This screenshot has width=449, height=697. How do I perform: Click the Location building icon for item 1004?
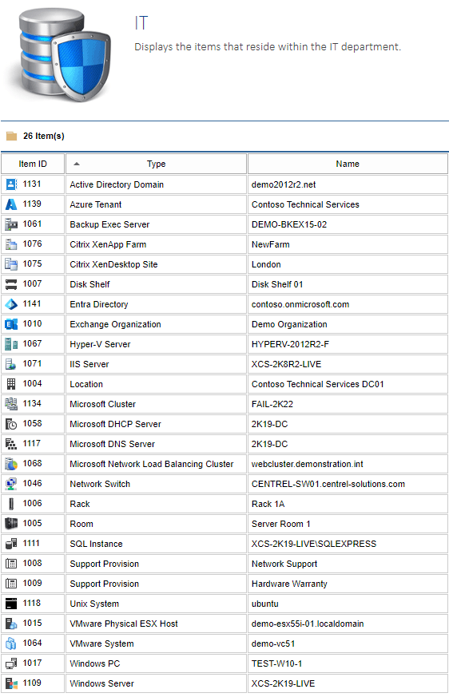click(11, 384)
